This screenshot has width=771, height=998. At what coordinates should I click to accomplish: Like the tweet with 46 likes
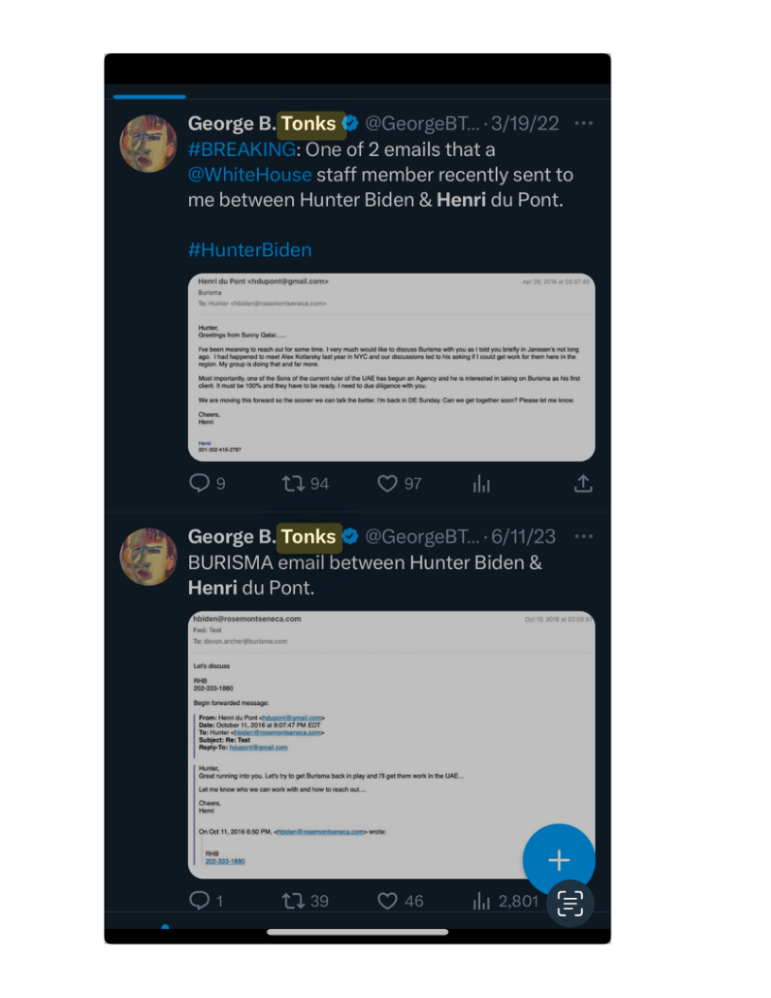[387, 901]
